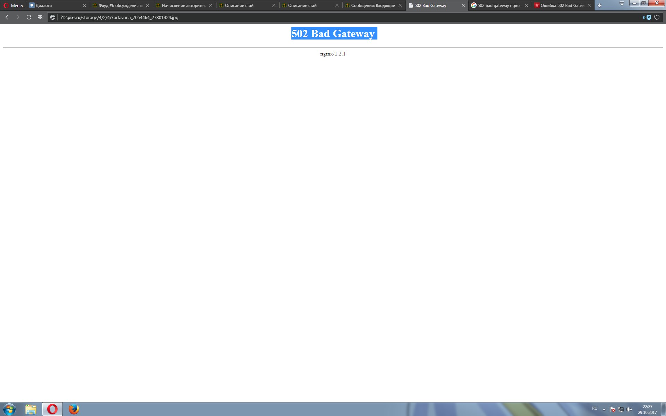This screenshot has width=666, height=416.
Task: Close the active 502 Bad Gateway tab
Action: click(x=463, y=6)
